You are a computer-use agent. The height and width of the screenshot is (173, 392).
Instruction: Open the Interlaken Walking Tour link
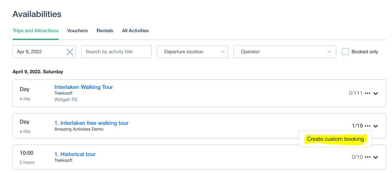click(x=84, y=87)
